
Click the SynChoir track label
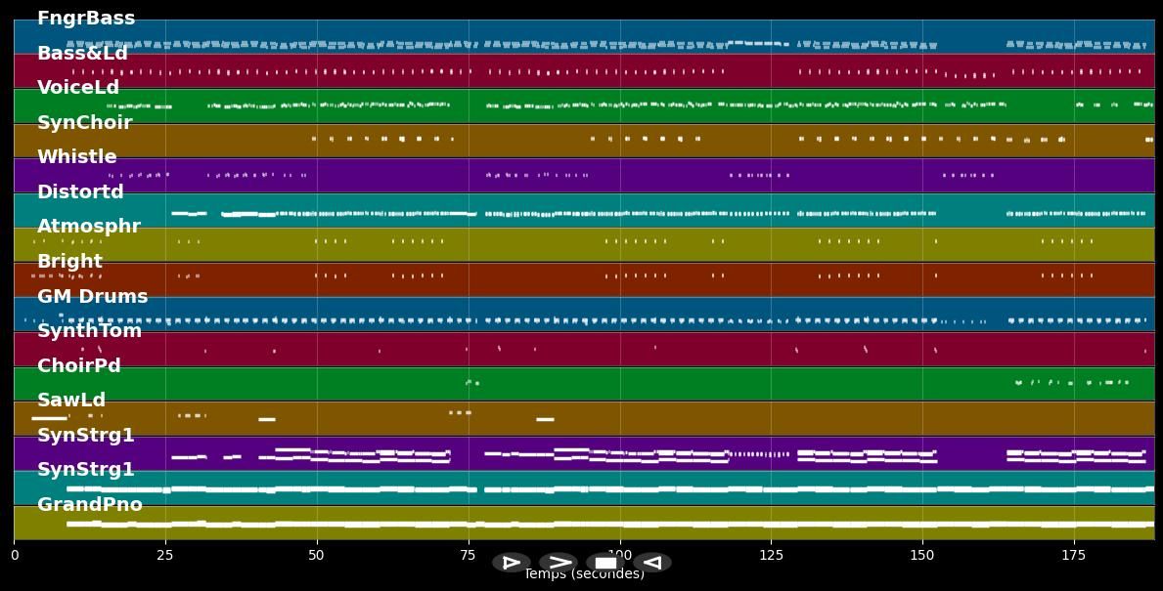tap(84, 123)
